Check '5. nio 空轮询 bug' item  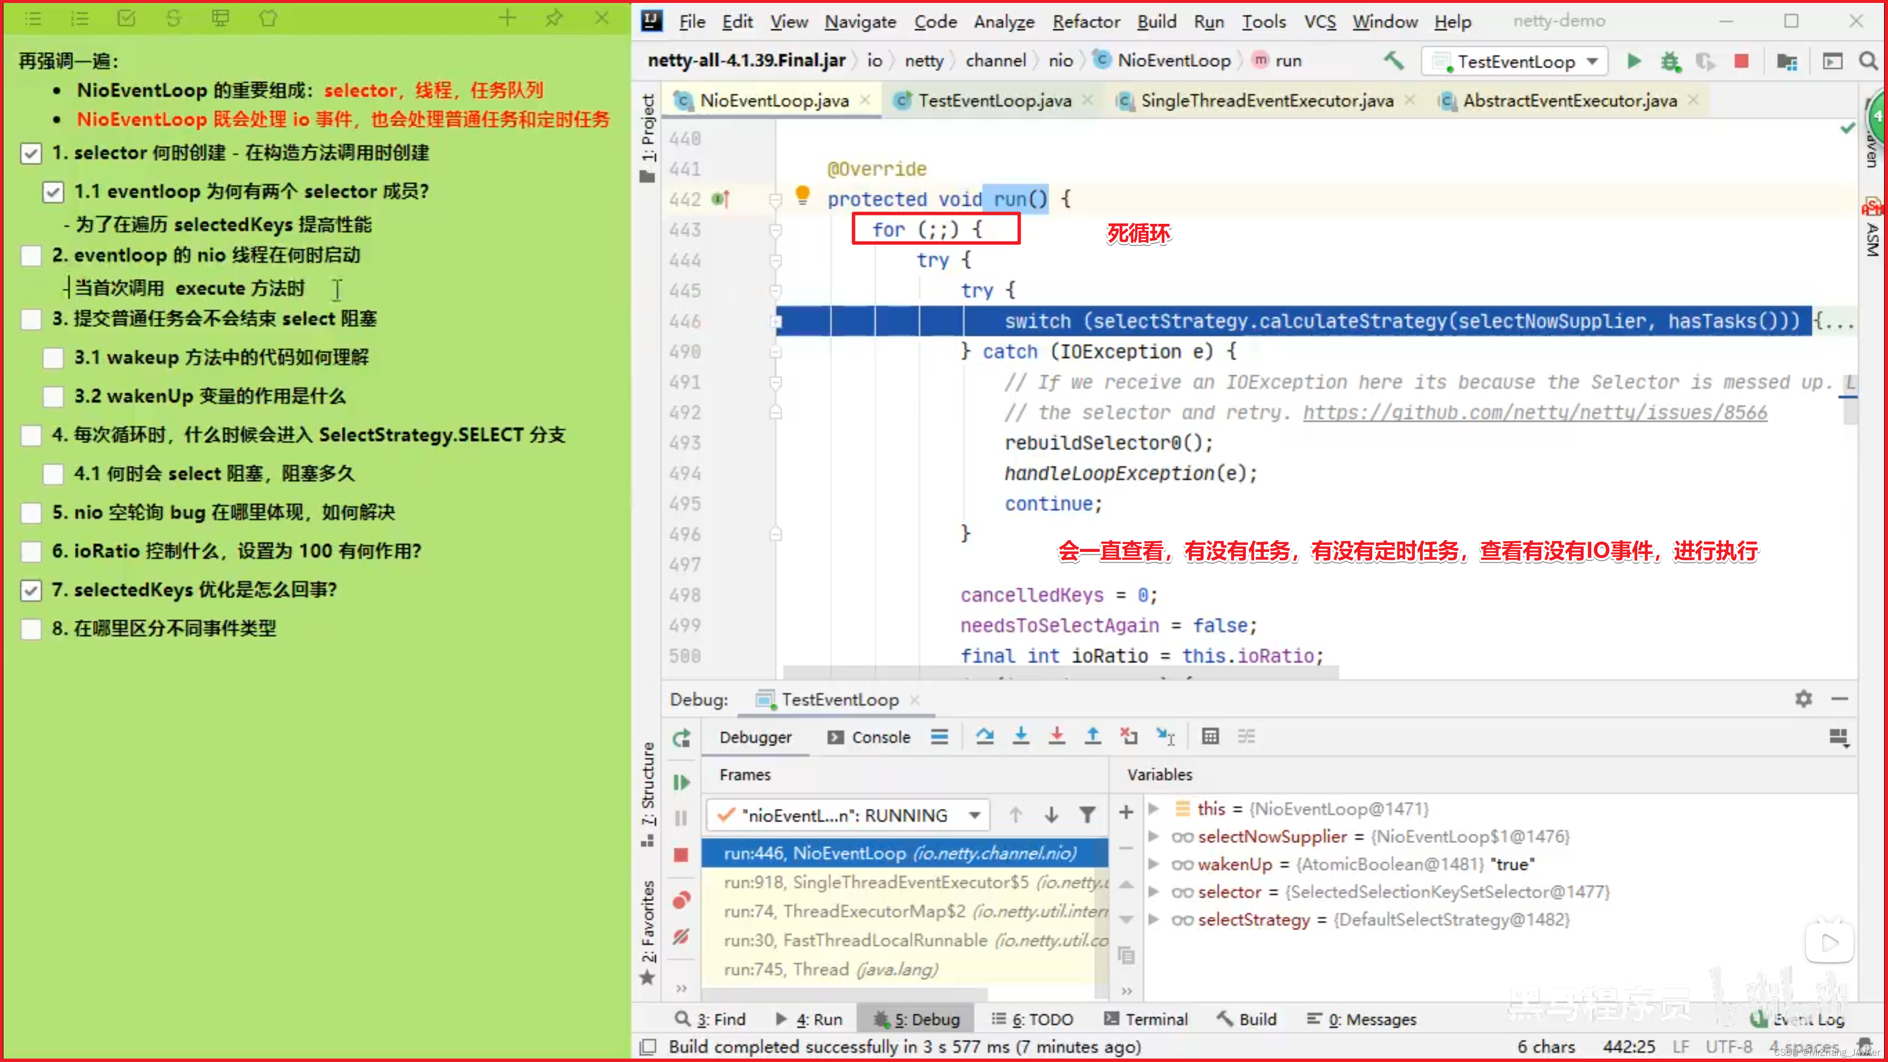[x=31, y=514]
